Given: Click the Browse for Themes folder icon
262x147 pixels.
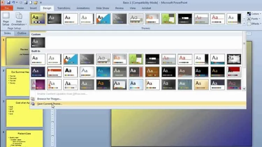Looking at the screenshot, I should [x=33, y=99].
